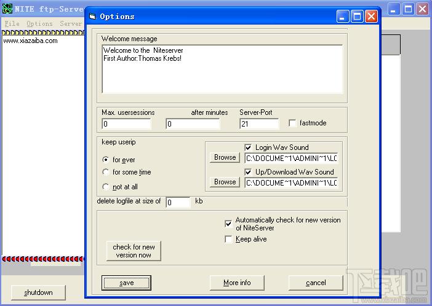This screenshot has height=306, width=432.
Task: Click 'check for new version now'
Action: pos(134,251)
